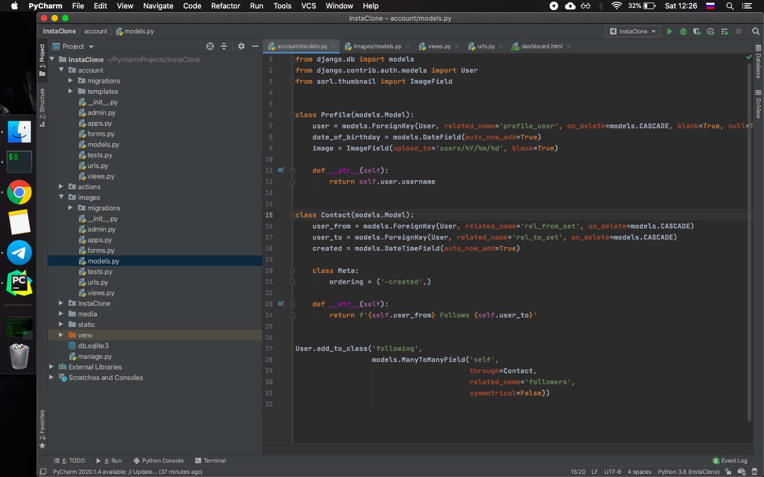Screen dimensions: 764x477
Task: Run InstaClone with coverage via the shield icon
Action: (x=697, y=31)
